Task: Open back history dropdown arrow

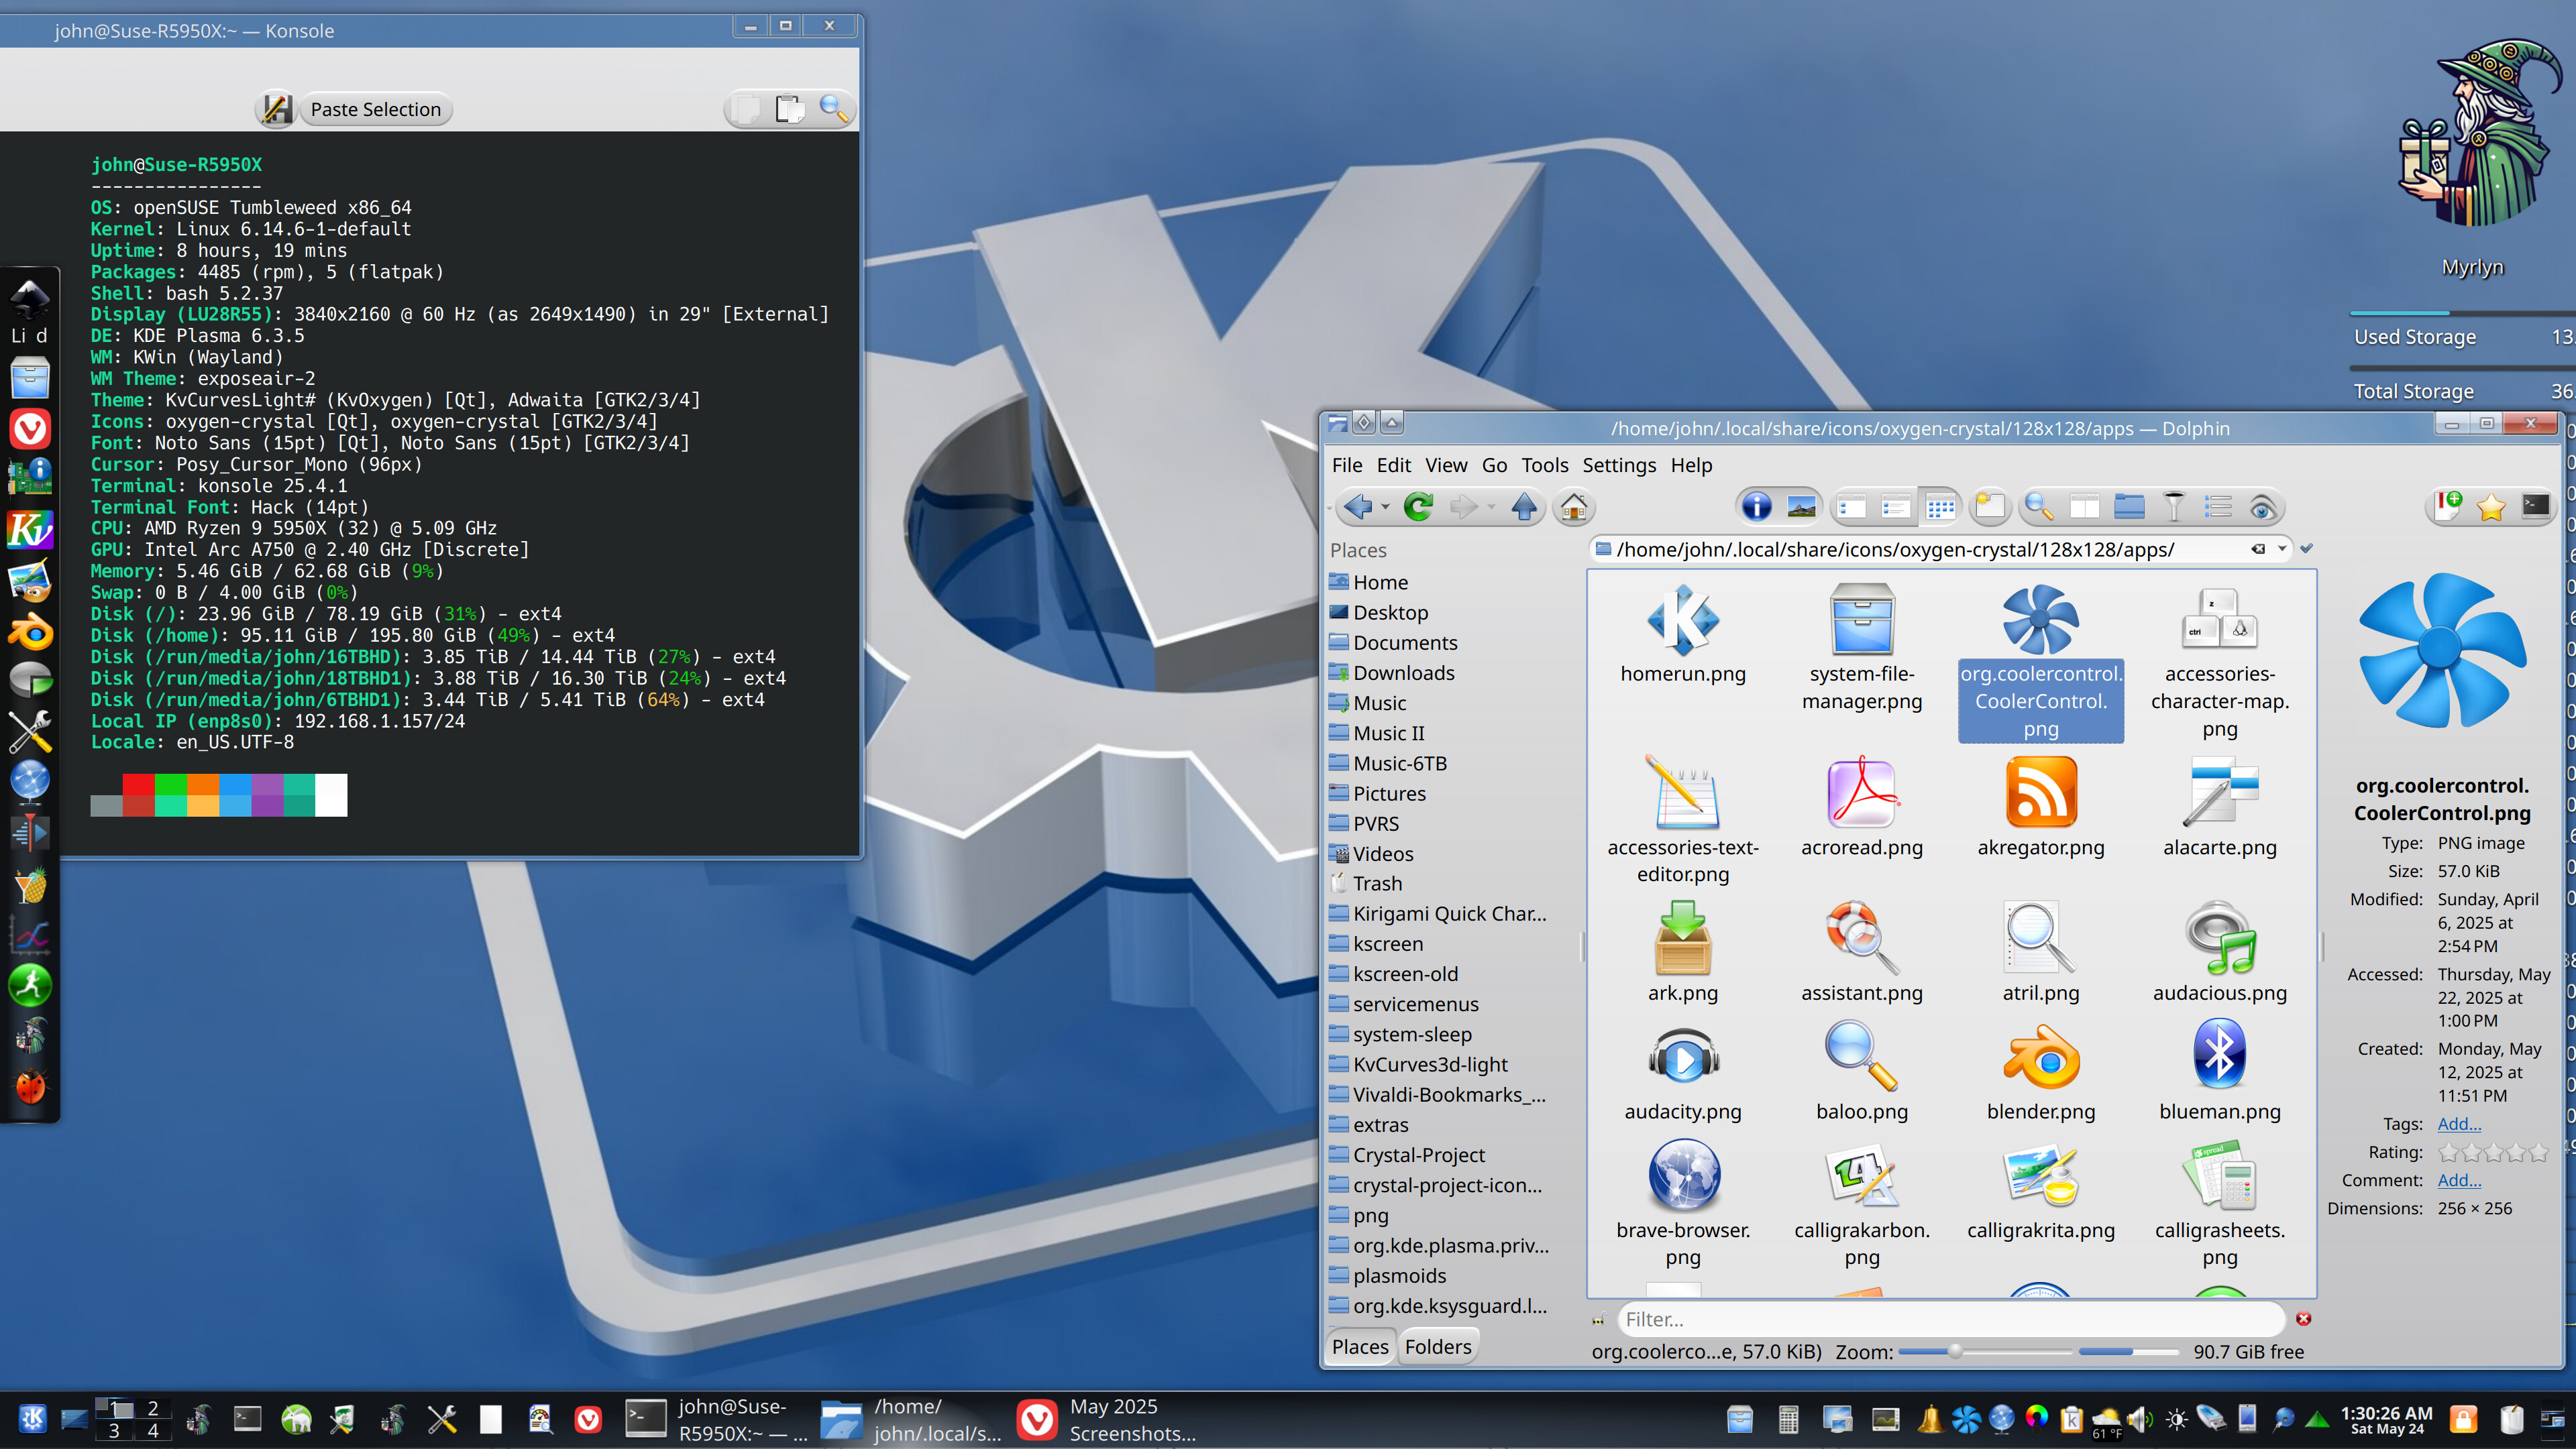Action: 1385,508
